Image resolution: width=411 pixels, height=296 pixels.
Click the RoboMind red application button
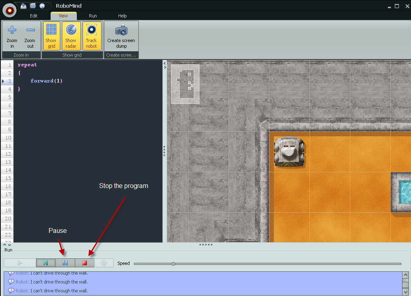click(x=9, y=11)
